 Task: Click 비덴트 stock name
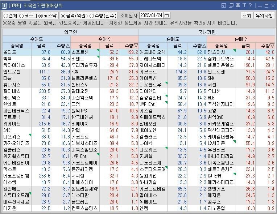(x=78, y=59)
